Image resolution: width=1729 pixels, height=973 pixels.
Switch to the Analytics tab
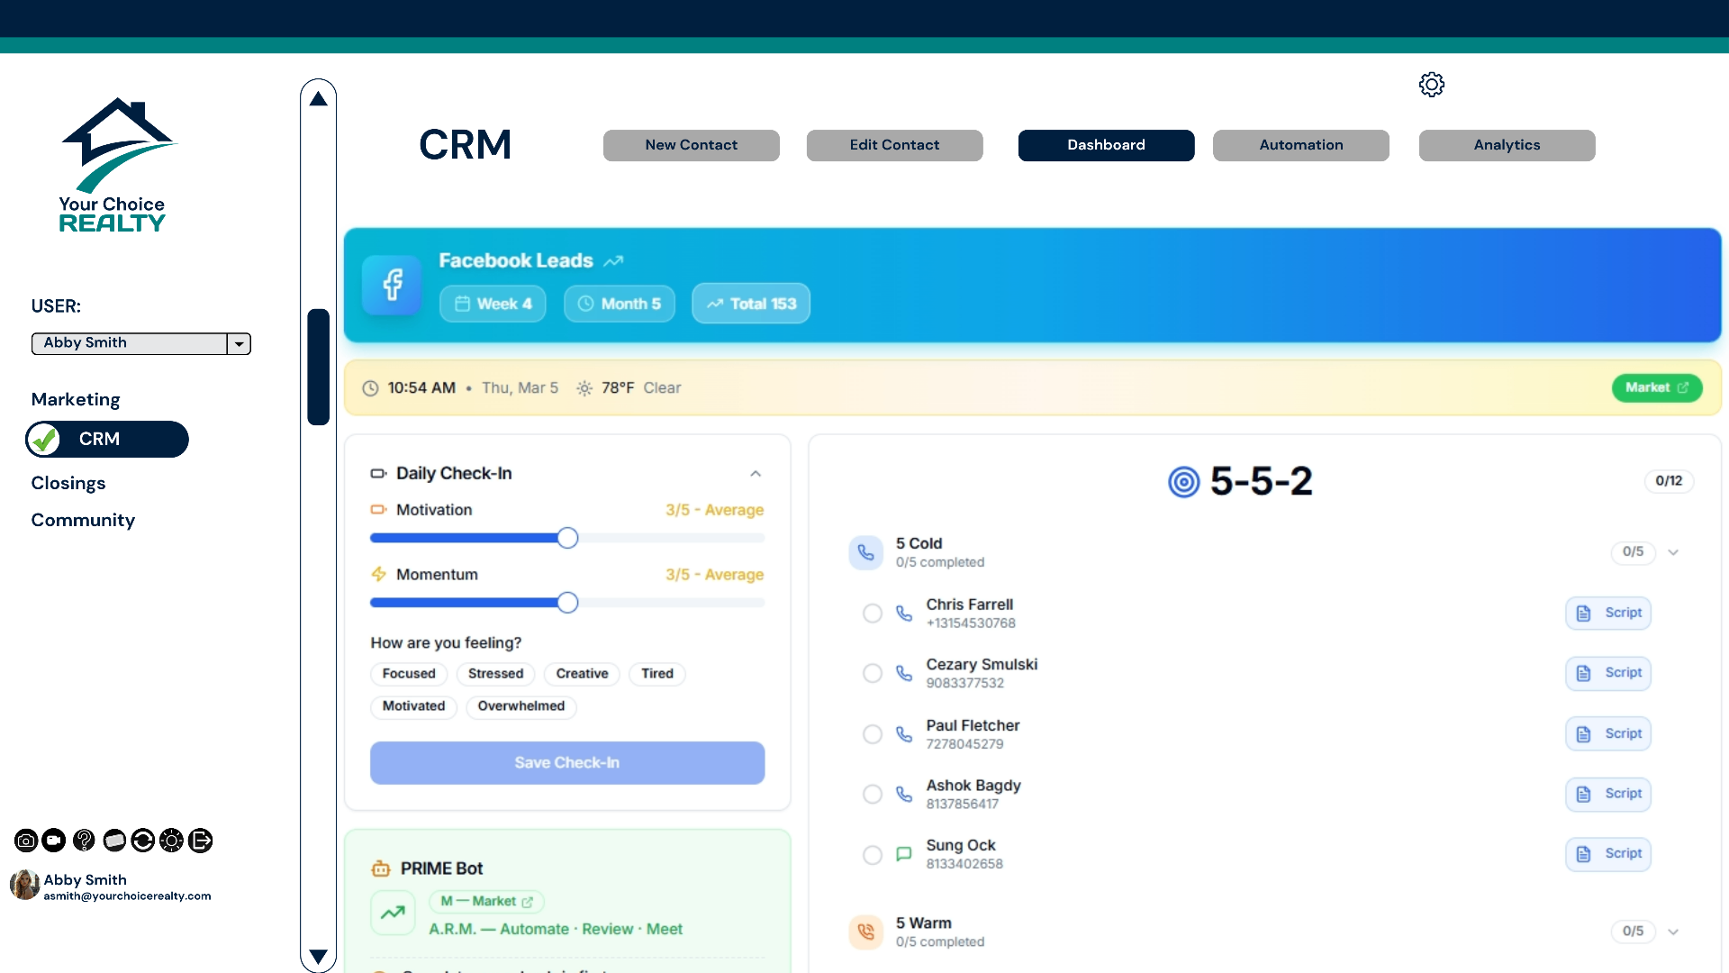(x=1507, y=145)
